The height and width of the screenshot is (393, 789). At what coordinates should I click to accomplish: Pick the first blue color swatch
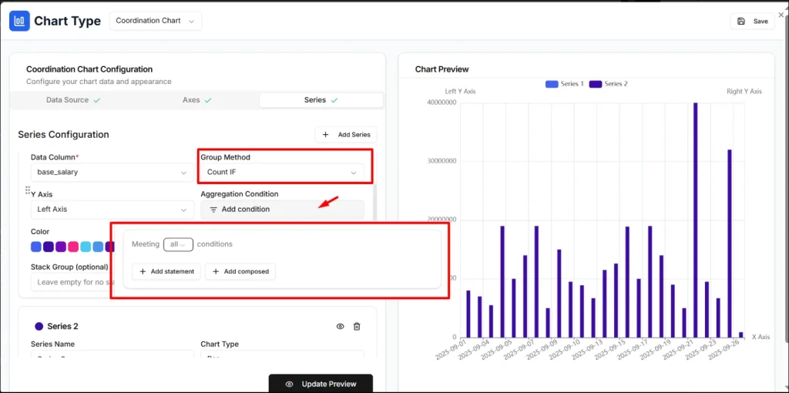point(35,247)
